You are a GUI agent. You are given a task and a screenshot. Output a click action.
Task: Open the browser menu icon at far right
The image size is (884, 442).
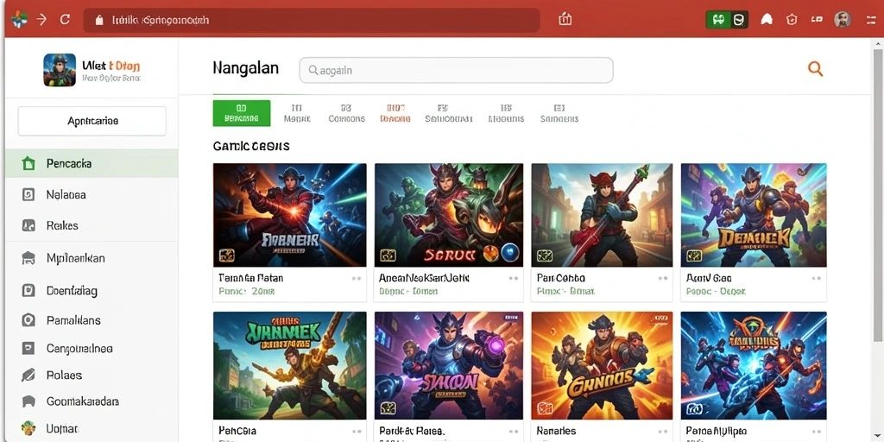(871, 20)
